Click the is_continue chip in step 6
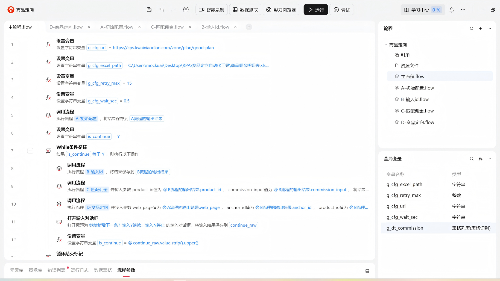This screenshot has height=281, width=500. tap(99, 136)
